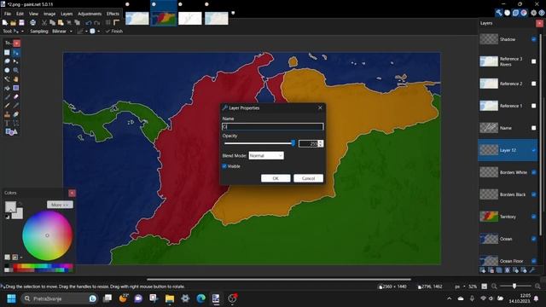Screen dimensions: 546x307
Task: Open the File menu
Action: (x=8, y=14)
